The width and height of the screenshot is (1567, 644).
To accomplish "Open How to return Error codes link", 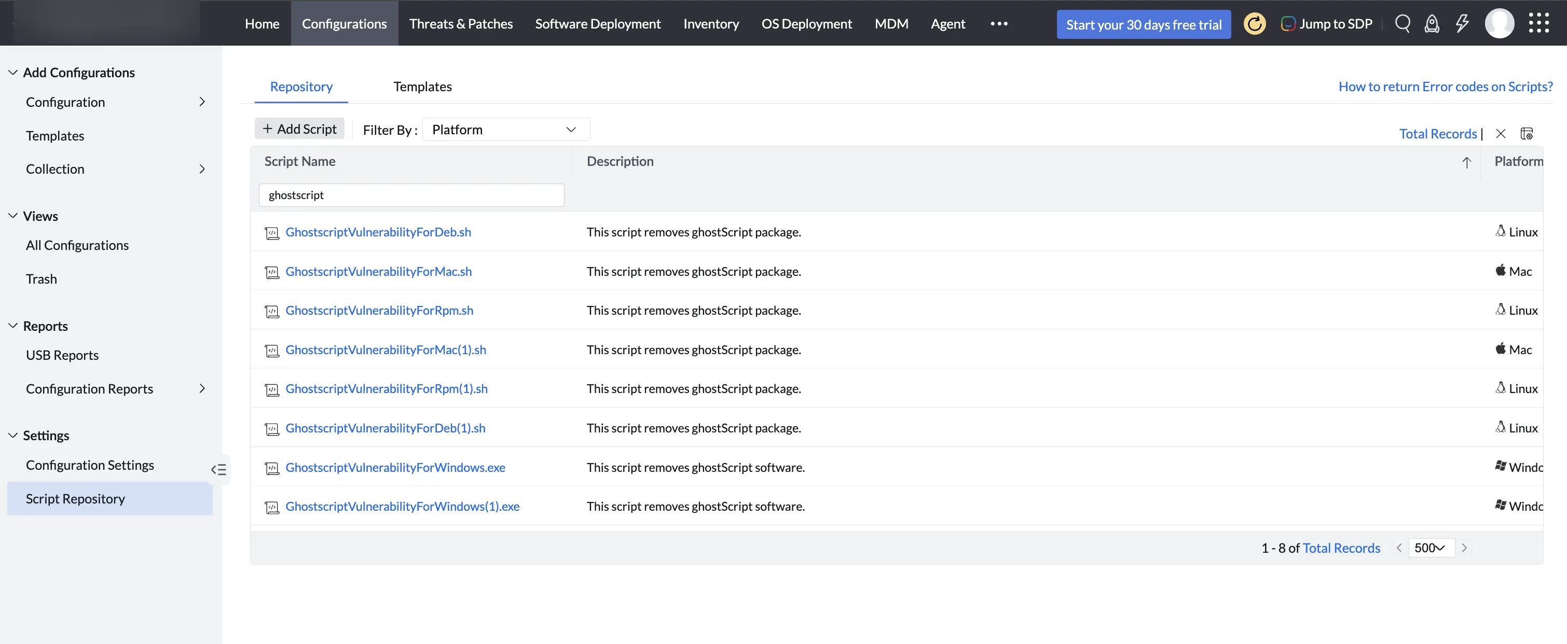I will coord(1446,87).
